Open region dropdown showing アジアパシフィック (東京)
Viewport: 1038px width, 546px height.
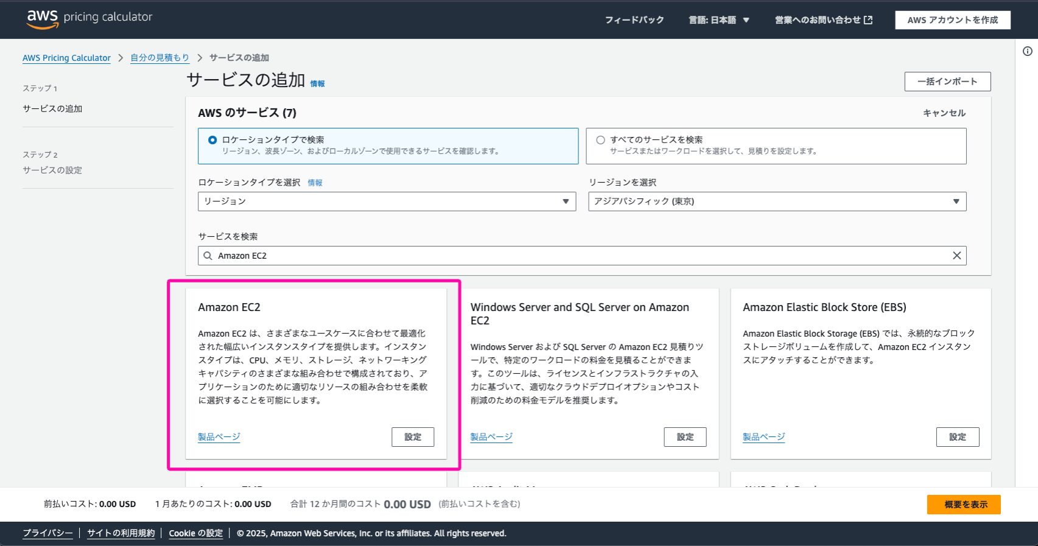777,201
